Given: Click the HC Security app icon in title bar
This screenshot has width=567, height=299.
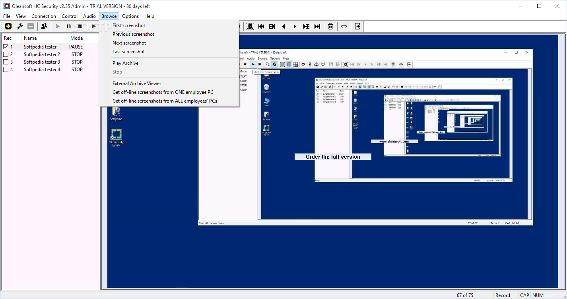Looking at the screenshot, I should [6, 6].
